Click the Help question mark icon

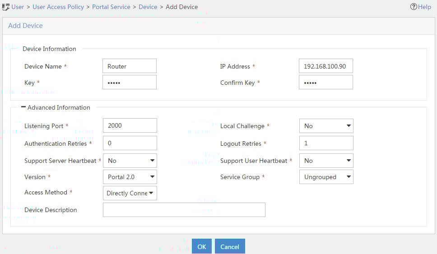pyautogui.click(x=414, y=7)
